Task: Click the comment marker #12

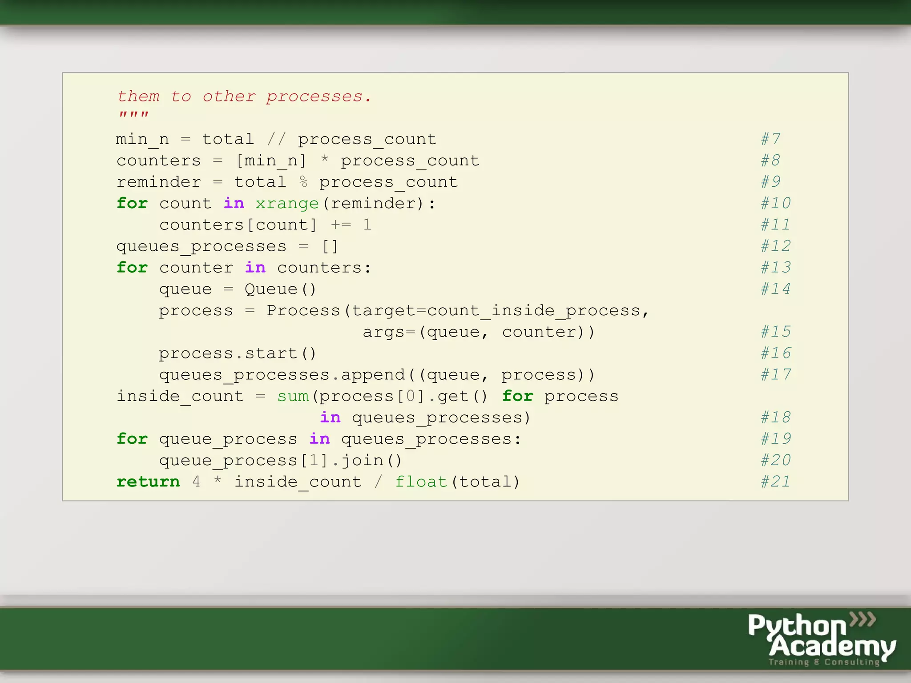Action: click(776, 246)
